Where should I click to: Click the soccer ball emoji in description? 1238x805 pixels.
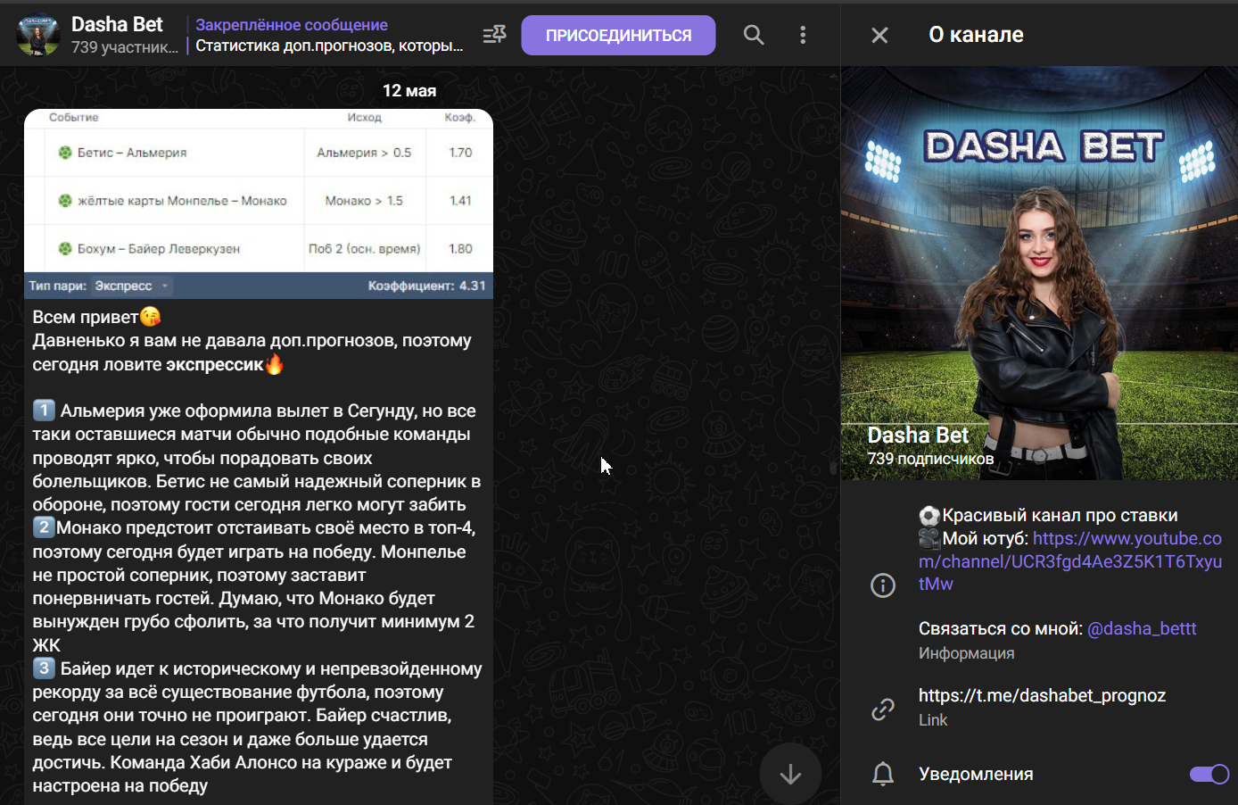929,516
